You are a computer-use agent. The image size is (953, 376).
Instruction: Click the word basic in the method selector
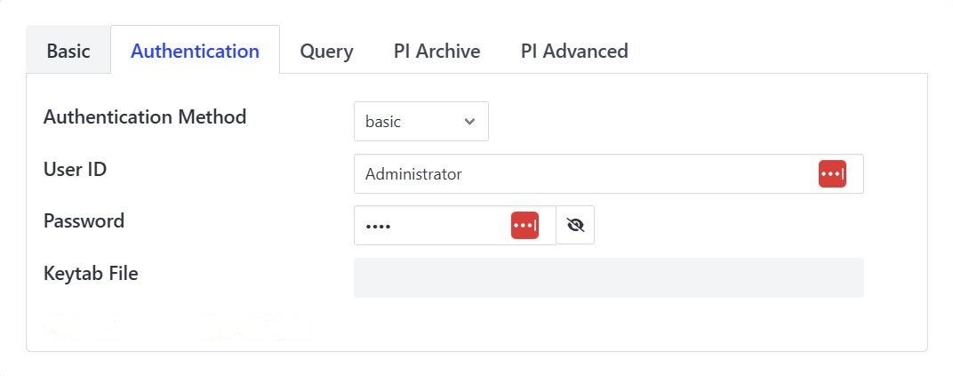click(383, 122)
